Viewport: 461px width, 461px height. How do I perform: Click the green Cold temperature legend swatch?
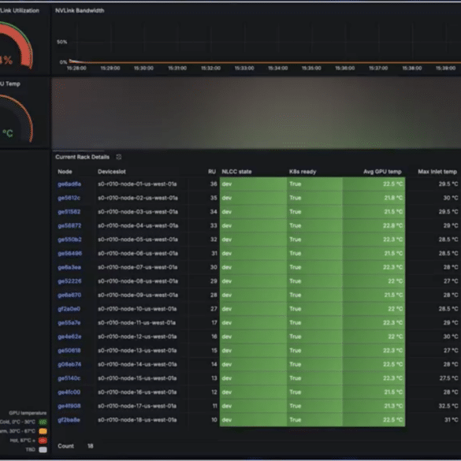pyautogui.click(x=43, y=422)
